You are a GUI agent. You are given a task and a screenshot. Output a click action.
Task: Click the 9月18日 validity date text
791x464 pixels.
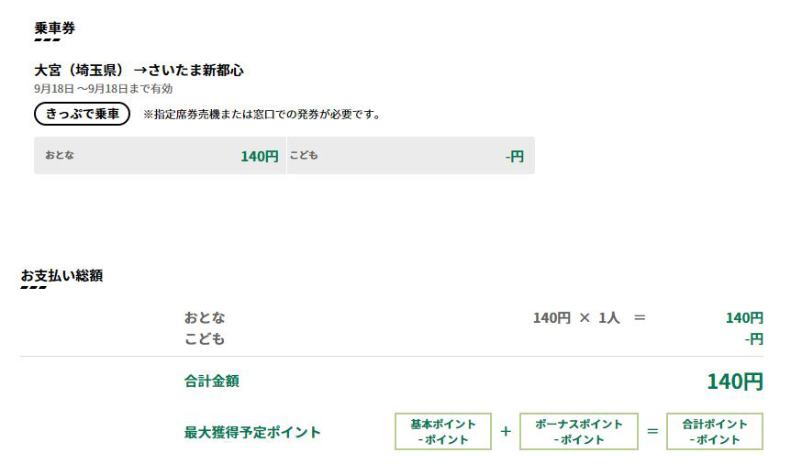(x=103, y=89)
